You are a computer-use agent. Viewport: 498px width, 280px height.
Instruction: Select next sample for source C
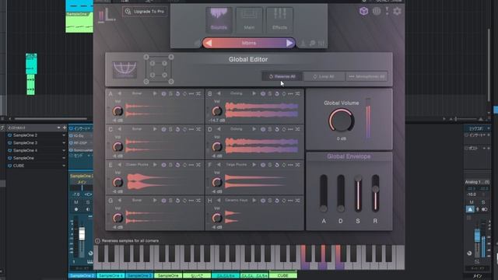pos(155,129)
